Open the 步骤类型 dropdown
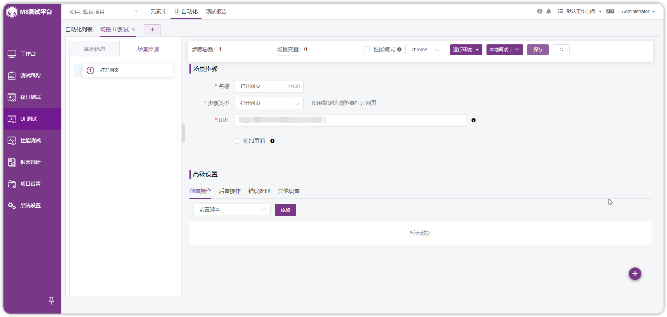Screen dimensions: 667x317 click(269, 103)
